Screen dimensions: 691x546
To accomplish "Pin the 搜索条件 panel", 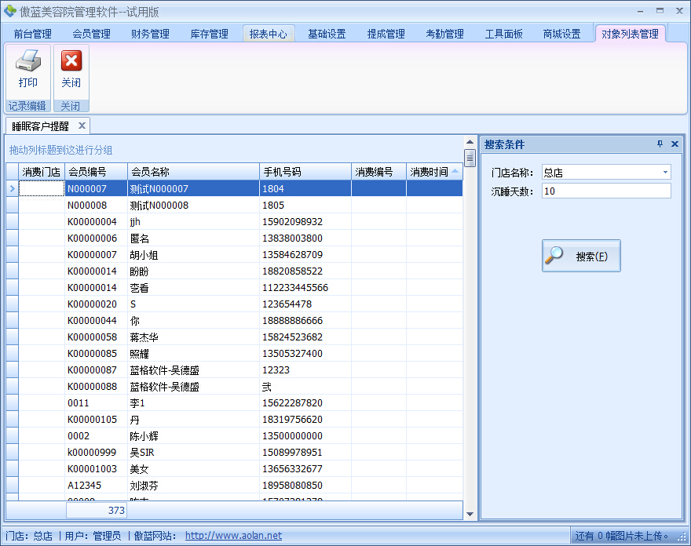I will click(660, 144).
